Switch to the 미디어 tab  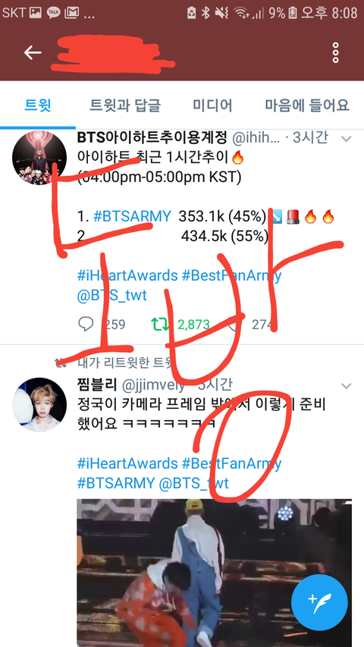click(212, 105)
